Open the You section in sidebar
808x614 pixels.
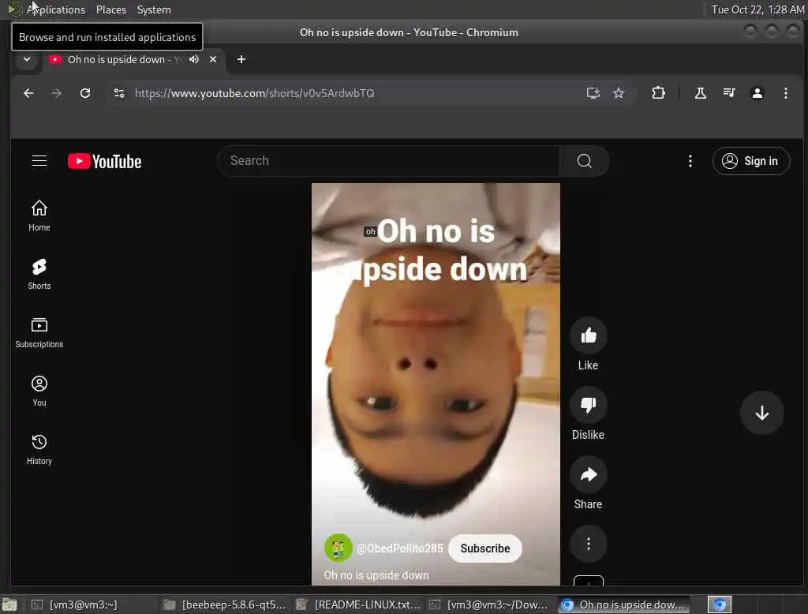(39, 391)
